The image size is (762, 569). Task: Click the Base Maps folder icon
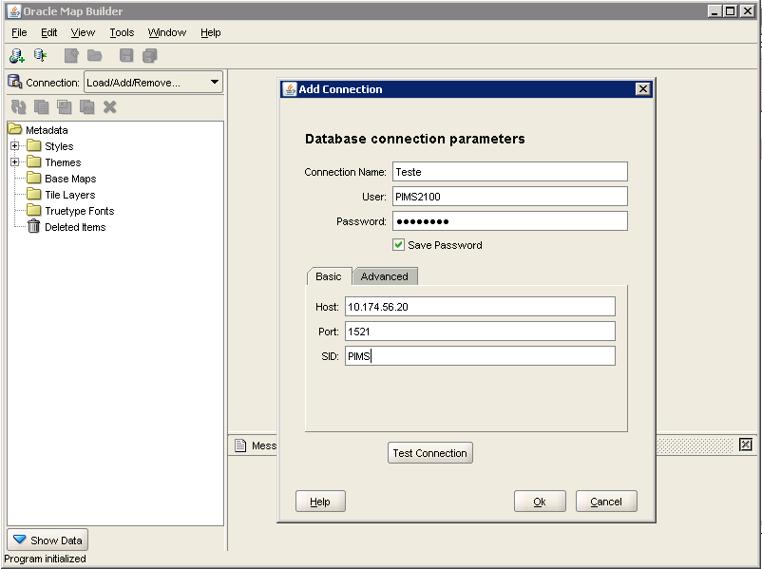point(33,178)
